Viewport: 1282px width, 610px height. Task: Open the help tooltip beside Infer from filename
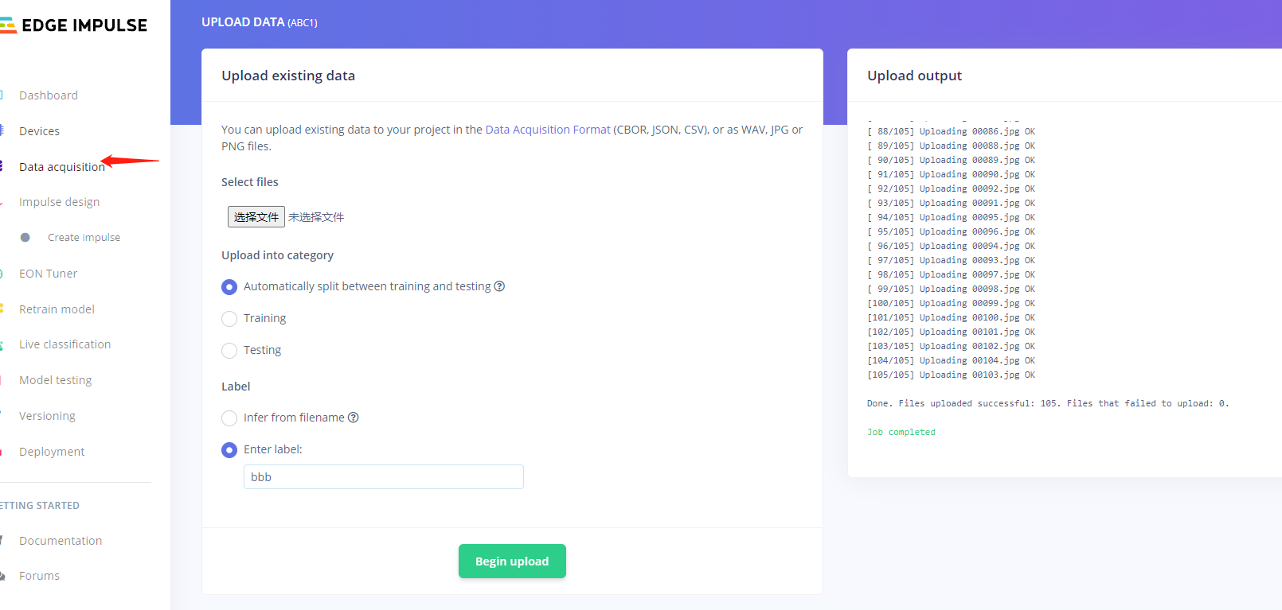[354, 417]
